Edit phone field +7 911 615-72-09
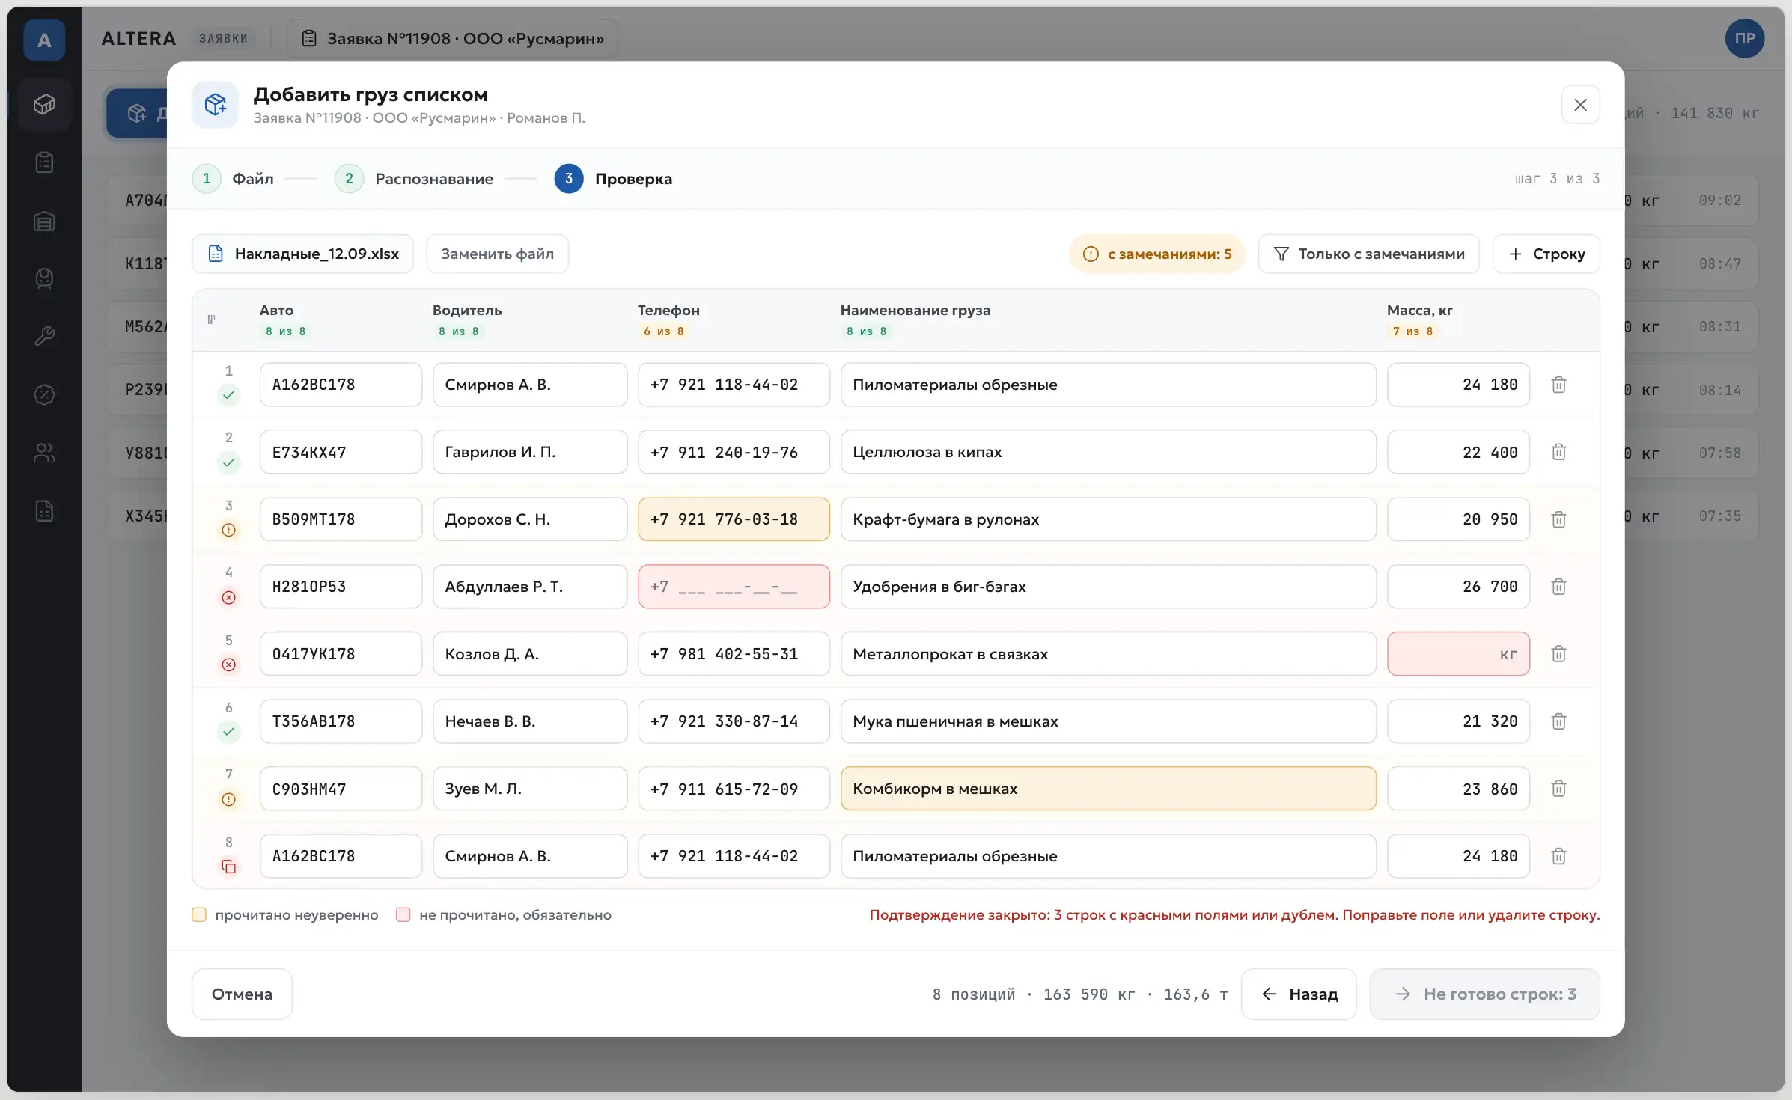This screenshot has width=1792, height=1100. click(734, 789)
